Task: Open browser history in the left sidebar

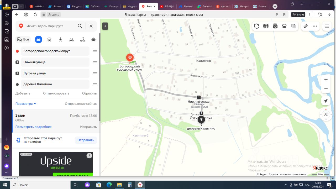Action: coord(7,14)
